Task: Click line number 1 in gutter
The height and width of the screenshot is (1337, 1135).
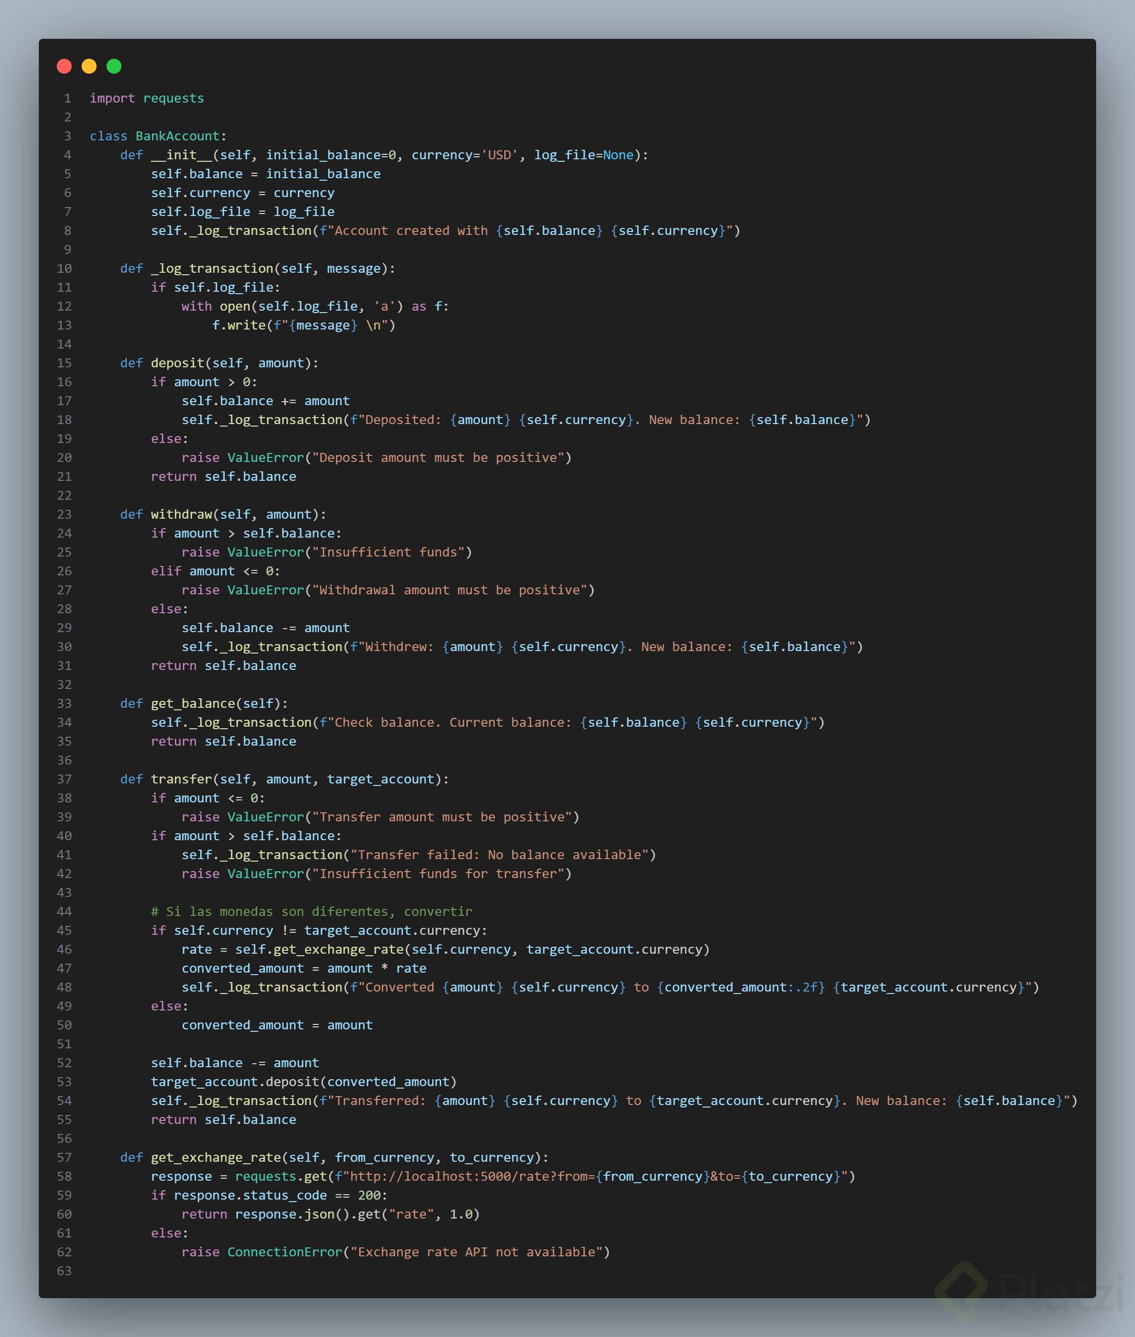Action: click(67, 99)
